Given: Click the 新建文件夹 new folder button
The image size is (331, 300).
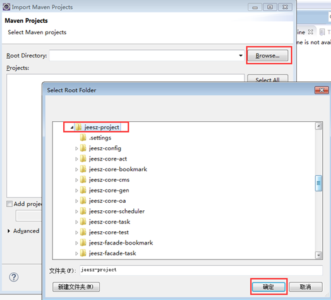Looking at the screenshot, I should 76,287.
